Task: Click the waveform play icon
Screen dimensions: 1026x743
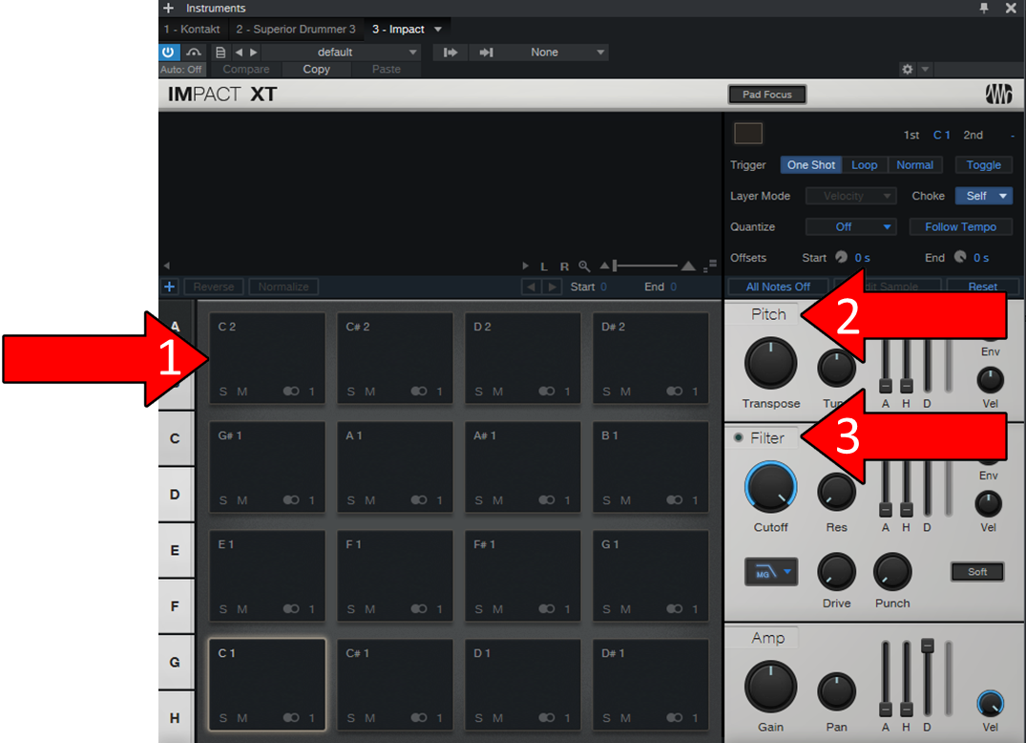Action: click(x=525, y=265)
